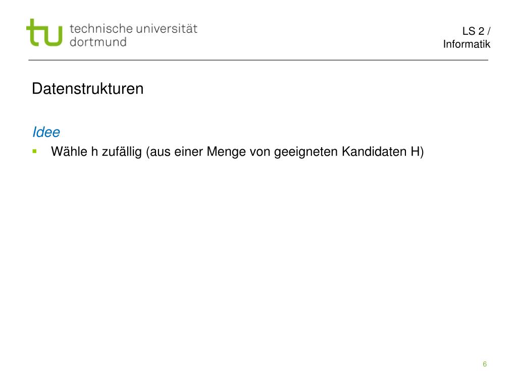Click the letter h after Wähle
Screen dimensions: 517x387
click(94, 151)
